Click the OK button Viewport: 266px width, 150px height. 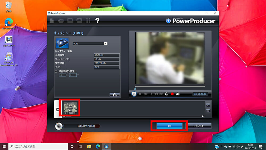point(169,126)
